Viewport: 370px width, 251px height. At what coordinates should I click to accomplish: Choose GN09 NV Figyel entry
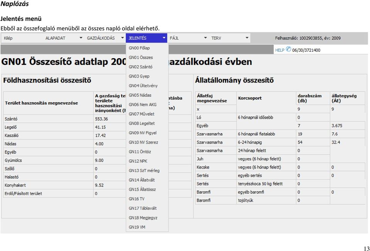142,133
